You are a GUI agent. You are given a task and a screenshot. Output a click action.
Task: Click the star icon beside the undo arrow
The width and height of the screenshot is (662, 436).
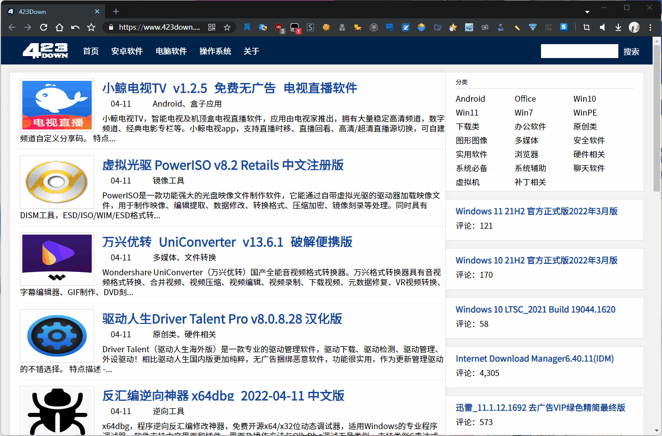tap(91, 28)
